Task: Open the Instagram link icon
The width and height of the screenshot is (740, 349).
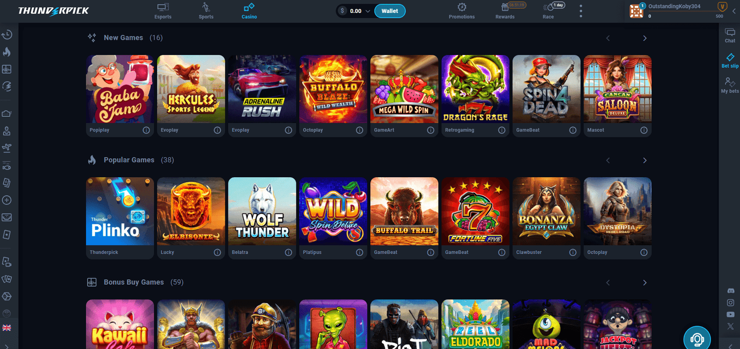Action: 731,303
